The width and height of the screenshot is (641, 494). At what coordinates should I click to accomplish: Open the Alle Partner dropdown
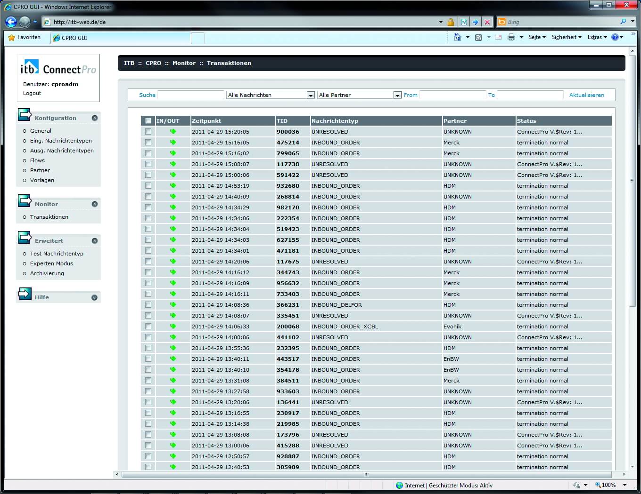coord(359,95)
